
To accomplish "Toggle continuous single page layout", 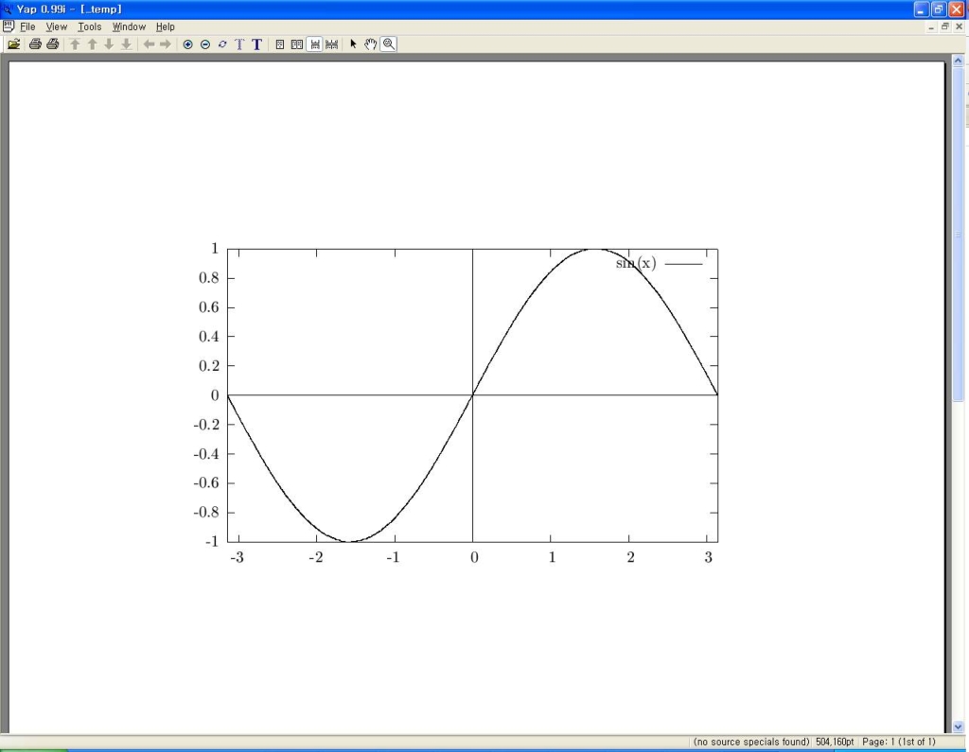I will pyautogui.click(x=314, y=44).
